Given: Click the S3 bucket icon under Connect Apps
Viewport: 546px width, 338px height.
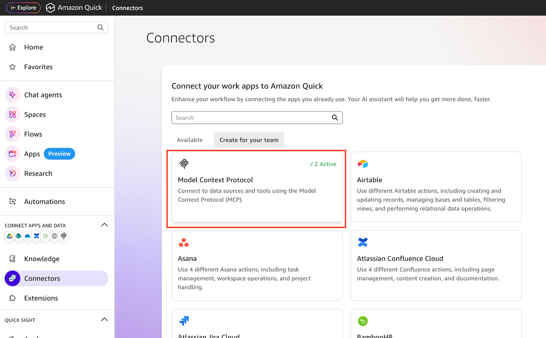Looking at the screenshot, I should (x=45, y=236).
